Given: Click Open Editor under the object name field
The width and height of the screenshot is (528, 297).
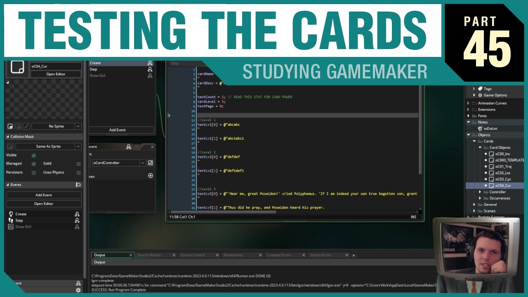Looking at the screenshot, I should (56, 74).
